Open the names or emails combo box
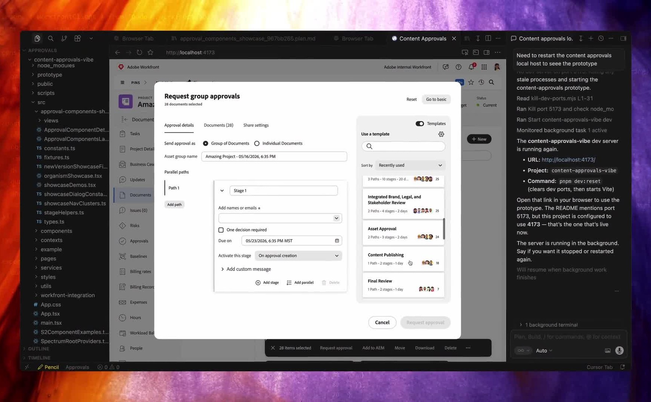651x402 pixels. click(x=280, y=218)
